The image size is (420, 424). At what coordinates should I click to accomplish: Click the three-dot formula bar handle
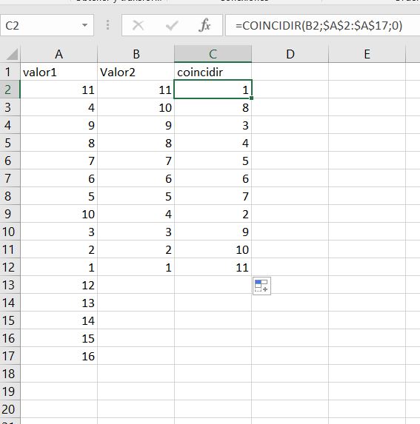click(107, 25)
